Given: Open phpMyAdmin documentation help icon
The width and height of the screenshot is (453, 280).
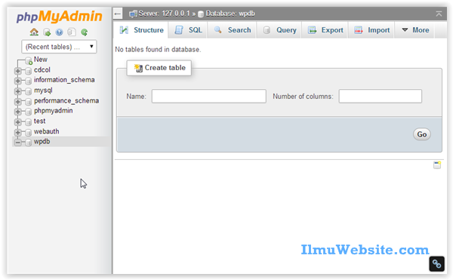Looking at the screenshot, I should pyautogui.click(x=59, y=32).
